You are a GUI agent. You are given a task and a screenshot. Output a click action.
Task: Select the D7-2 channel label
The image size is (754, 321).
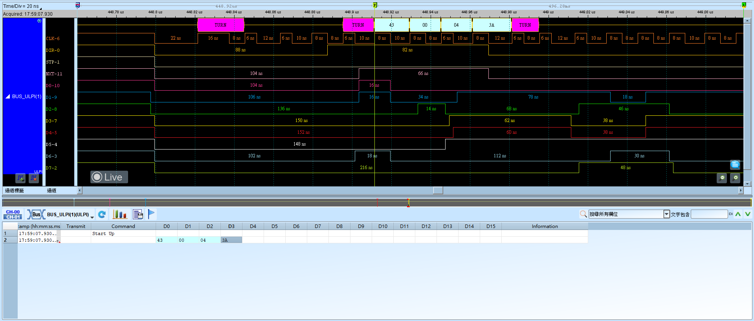pyautogui.click(x=51, y=168)
